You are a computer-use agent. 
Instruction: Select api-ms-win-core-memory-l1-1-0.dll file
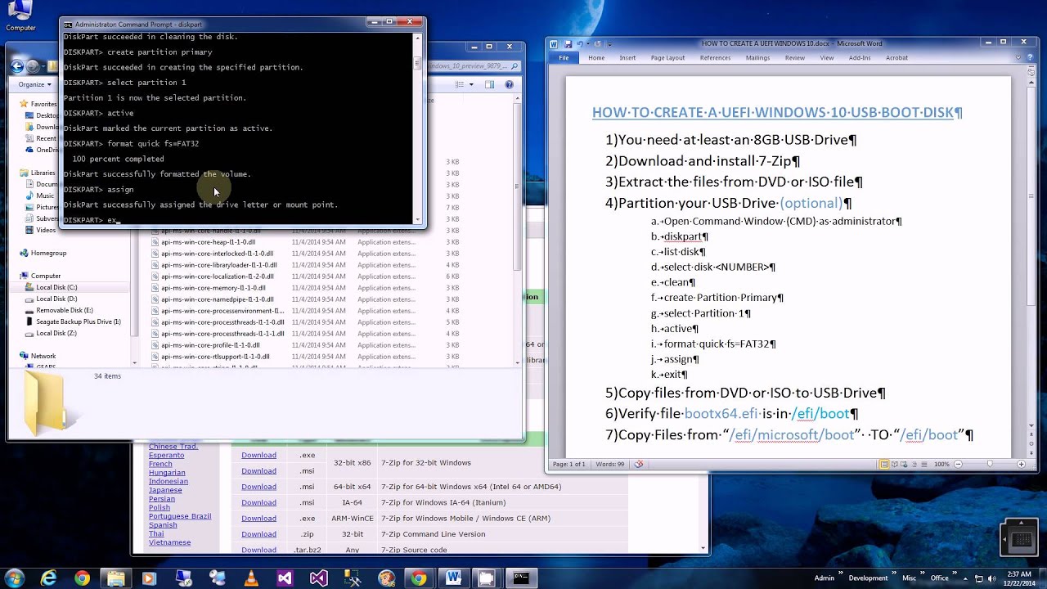pos(213,288)
